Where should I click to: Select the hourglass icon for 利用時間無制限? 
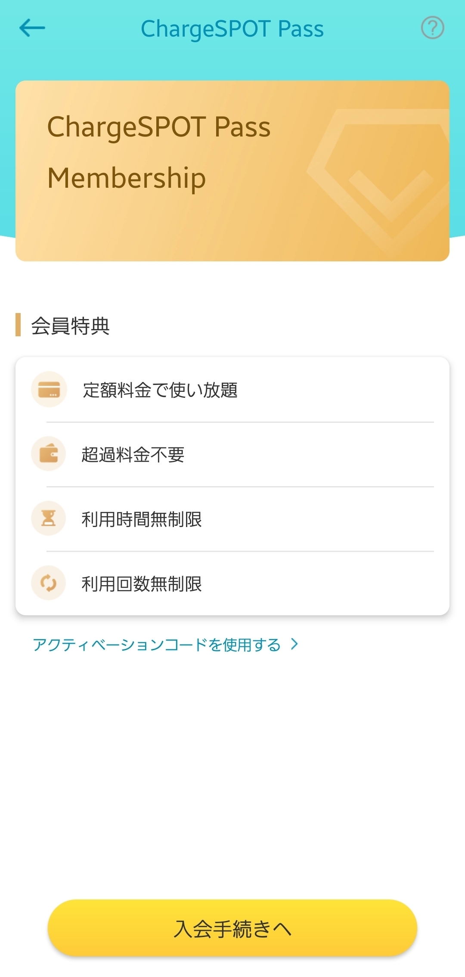tap(49, 518)
